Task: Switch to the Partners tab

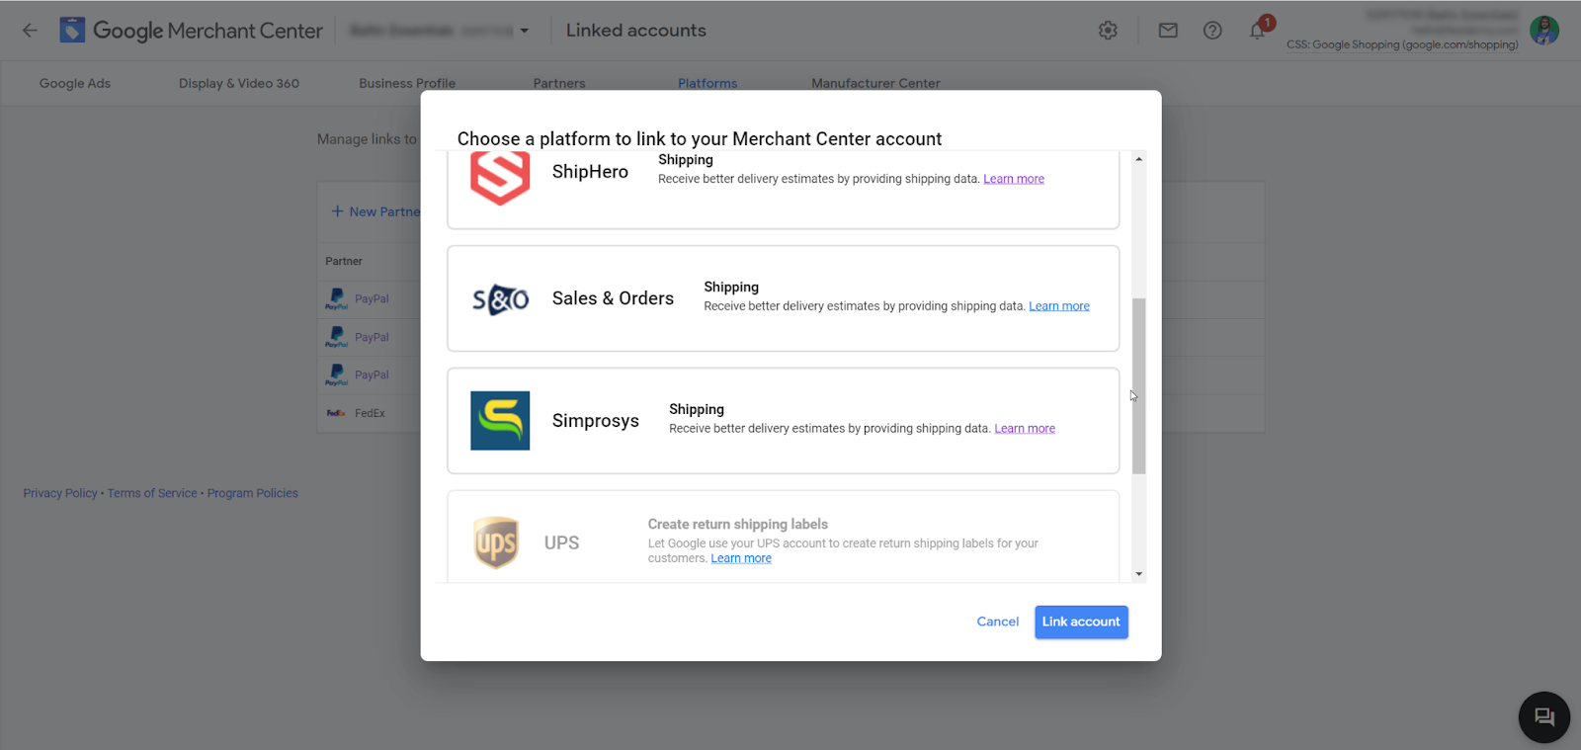Action: click(x=559, y=83)
